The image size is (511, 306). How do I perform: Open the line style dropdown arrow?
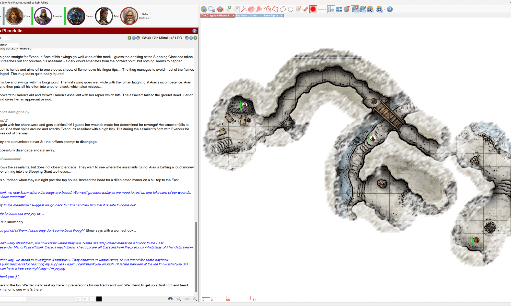[326, 10]
